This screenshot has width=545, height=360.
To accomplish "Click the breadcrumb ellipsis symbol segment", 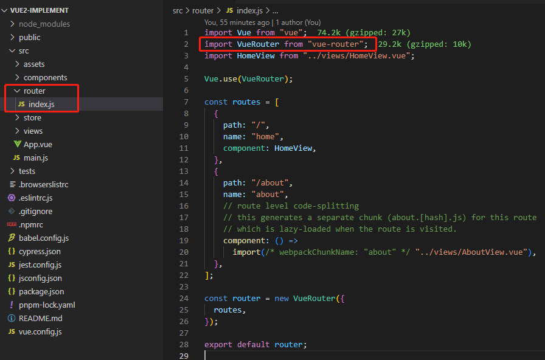I will (x=276, y=12).
